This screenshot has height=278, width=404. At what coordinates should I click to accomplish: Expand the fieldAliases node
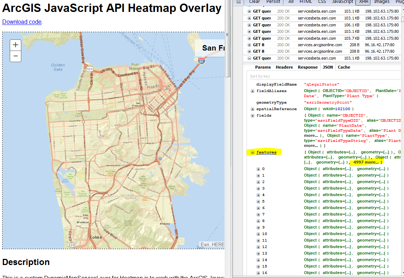pyautogui.click(x=252, y=91)
